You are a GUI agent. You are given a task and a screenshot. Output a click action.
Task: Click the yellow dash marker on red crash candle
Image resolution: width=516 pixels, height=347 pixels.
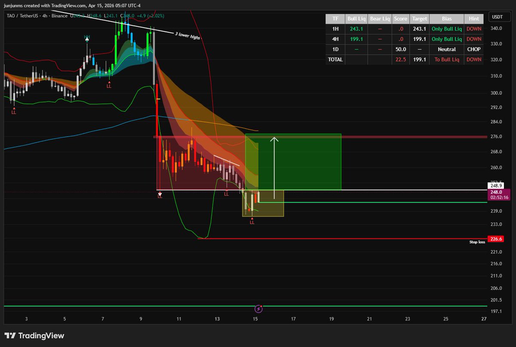pos(158,99)
